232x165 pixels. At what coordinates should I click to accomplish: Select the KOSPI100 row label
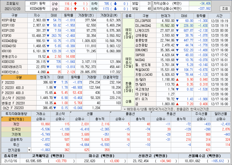click(x=14, y=26)
